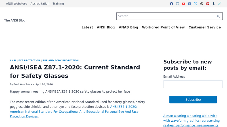This screenshot has height=127, width=227.
Task: Open the Tumblr social icon
Action: pos(214,4)
